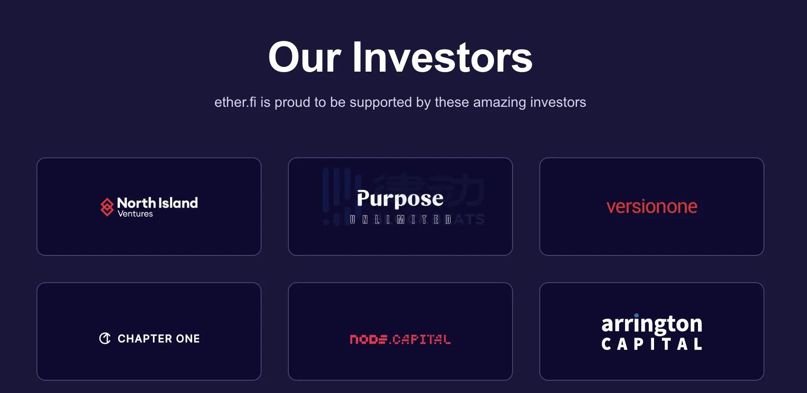Click the spaced "CAPITAL" text under arrington
This screenshot has height=393, width=807.
(x=651, y=344)
